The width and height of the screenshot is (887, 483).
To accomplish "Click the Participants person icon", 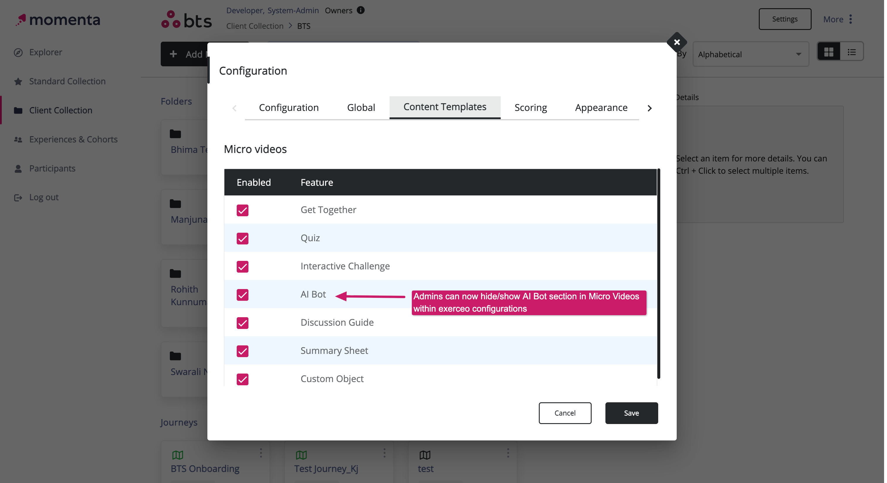I will [18, 169].
